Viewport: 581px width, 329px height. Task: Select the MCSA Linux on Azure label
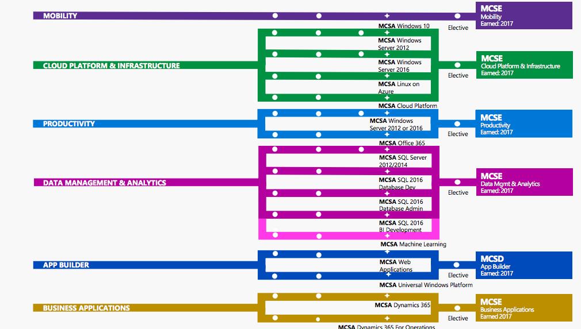[x=399, y=88]
